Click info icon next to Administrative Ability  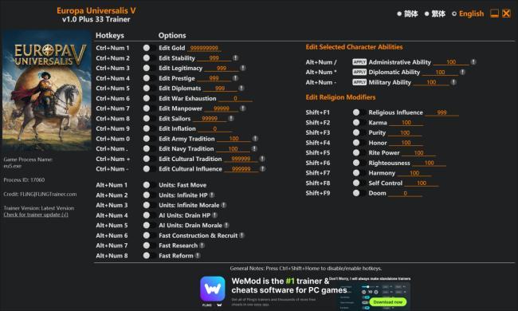pyautogui.click(x=473, y=62)
